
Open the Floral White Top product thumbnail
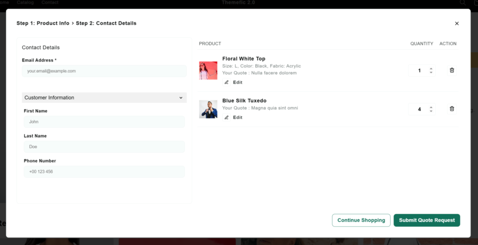tap(208, 70)
